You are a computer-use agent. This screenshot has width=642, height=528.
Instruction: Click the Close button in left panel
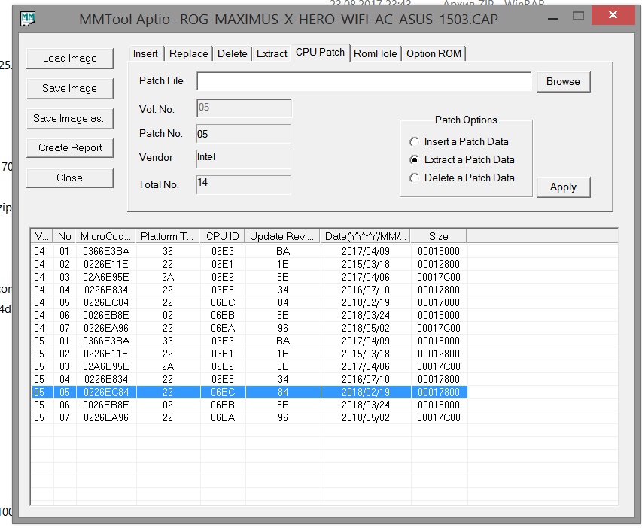click(x=69, y=178)
